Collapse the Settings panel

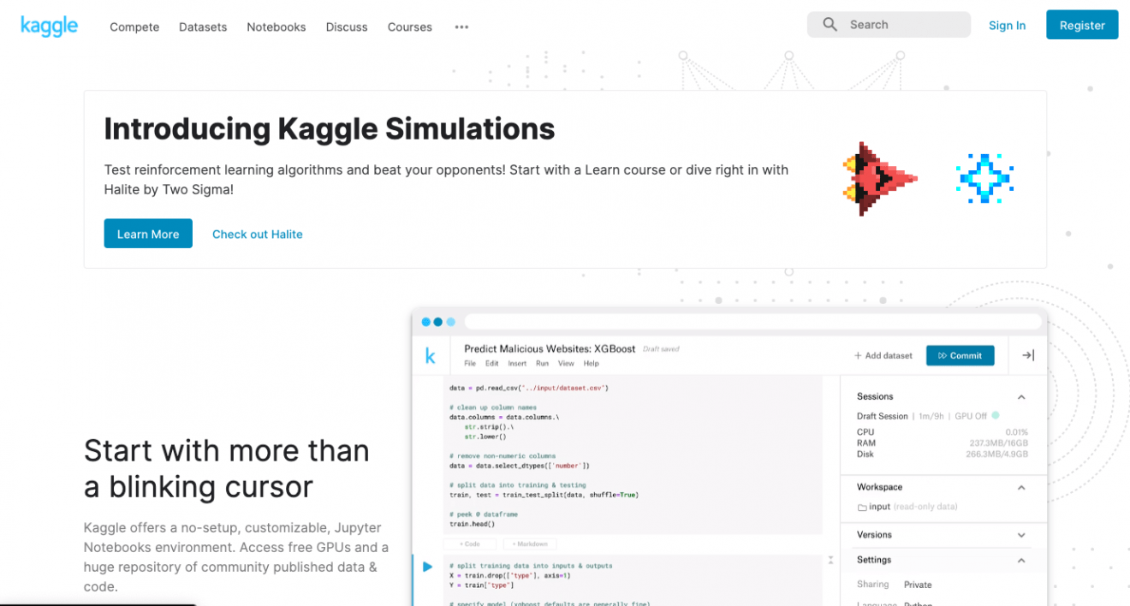click(1021, 561)
